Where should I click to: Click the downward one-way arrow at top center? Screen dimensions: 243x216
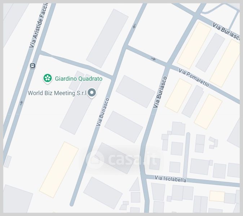coord(134,26)
